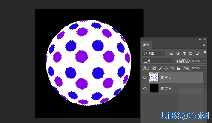
Task: Hide 图层 0 with eye icon
Action: click(145, 88)
